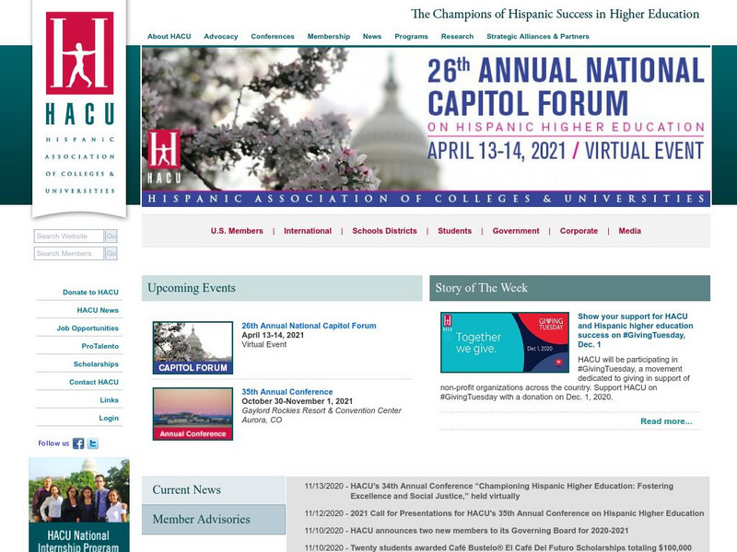The width and height of the screenshot is (737, 552).
Task: Open HACU News sidebar link
Action: (x=98, y=310)
